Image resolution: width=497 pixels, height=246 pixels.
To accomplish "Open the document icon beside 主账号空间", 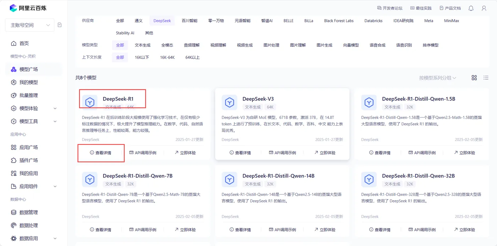I will coord(60,25).
